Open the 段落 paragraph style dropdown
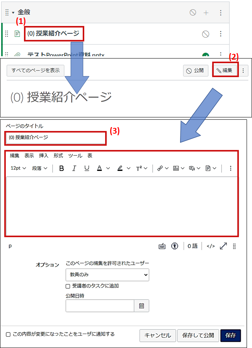Image resolution: width=252 pixels, height=348 pixels. pos(39,168)
